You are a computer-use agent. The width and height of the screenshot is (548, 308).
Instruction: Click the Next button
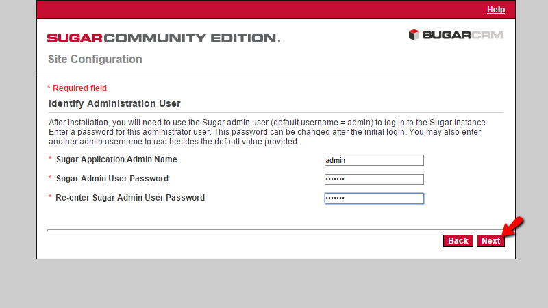[x=490, y=241]
